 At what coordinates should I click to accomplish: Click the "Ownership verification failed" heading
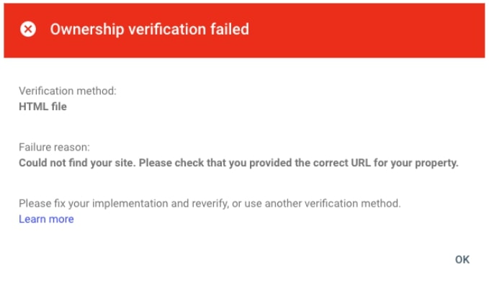pos(149,30)
